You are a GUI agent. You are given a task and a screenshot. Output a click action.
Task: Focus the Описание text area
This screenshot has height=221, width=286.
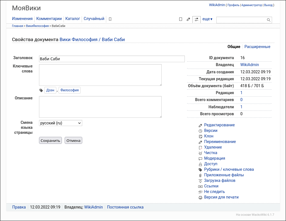coord(100,107)
